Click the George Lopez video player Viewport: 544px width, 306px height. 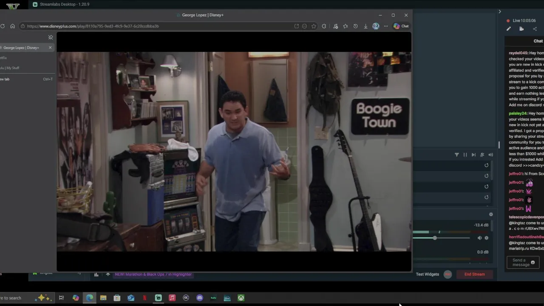pyautogui.click(x=234, y=152)
